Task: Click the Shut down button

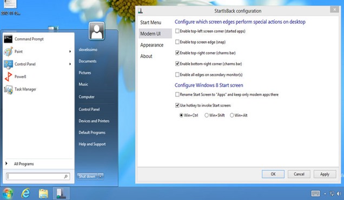Action: [x=87, y=176]
